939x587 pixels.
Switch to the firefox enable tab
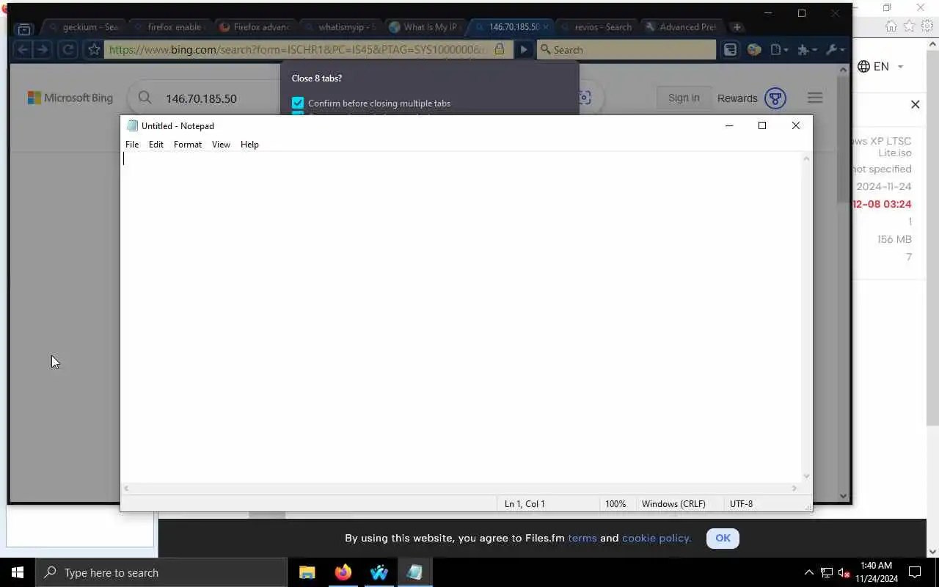point(169,27)
